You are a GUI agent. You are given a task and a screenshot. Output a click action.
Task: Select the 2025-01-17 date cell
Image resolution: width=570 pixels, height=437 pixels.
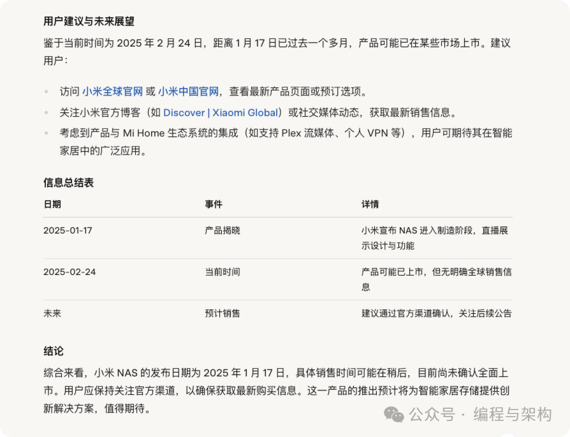[68, 230]
